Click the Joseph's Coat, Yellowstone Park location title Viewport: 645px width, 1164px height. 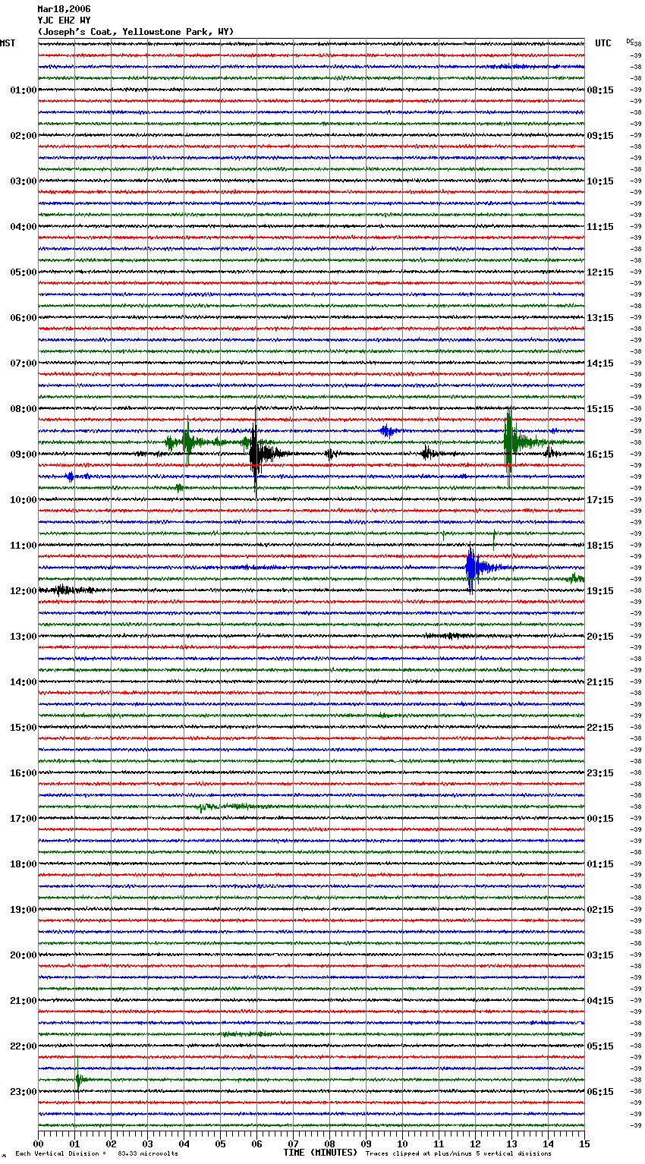(x=136, y=32)
